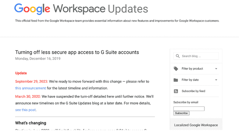Click the official feed description text

(117, 21)
